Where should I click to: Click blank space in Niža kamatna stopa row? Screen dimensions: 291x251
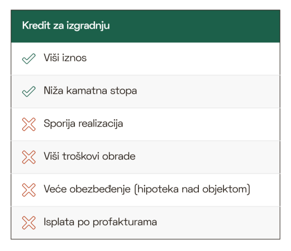[208, 91]
